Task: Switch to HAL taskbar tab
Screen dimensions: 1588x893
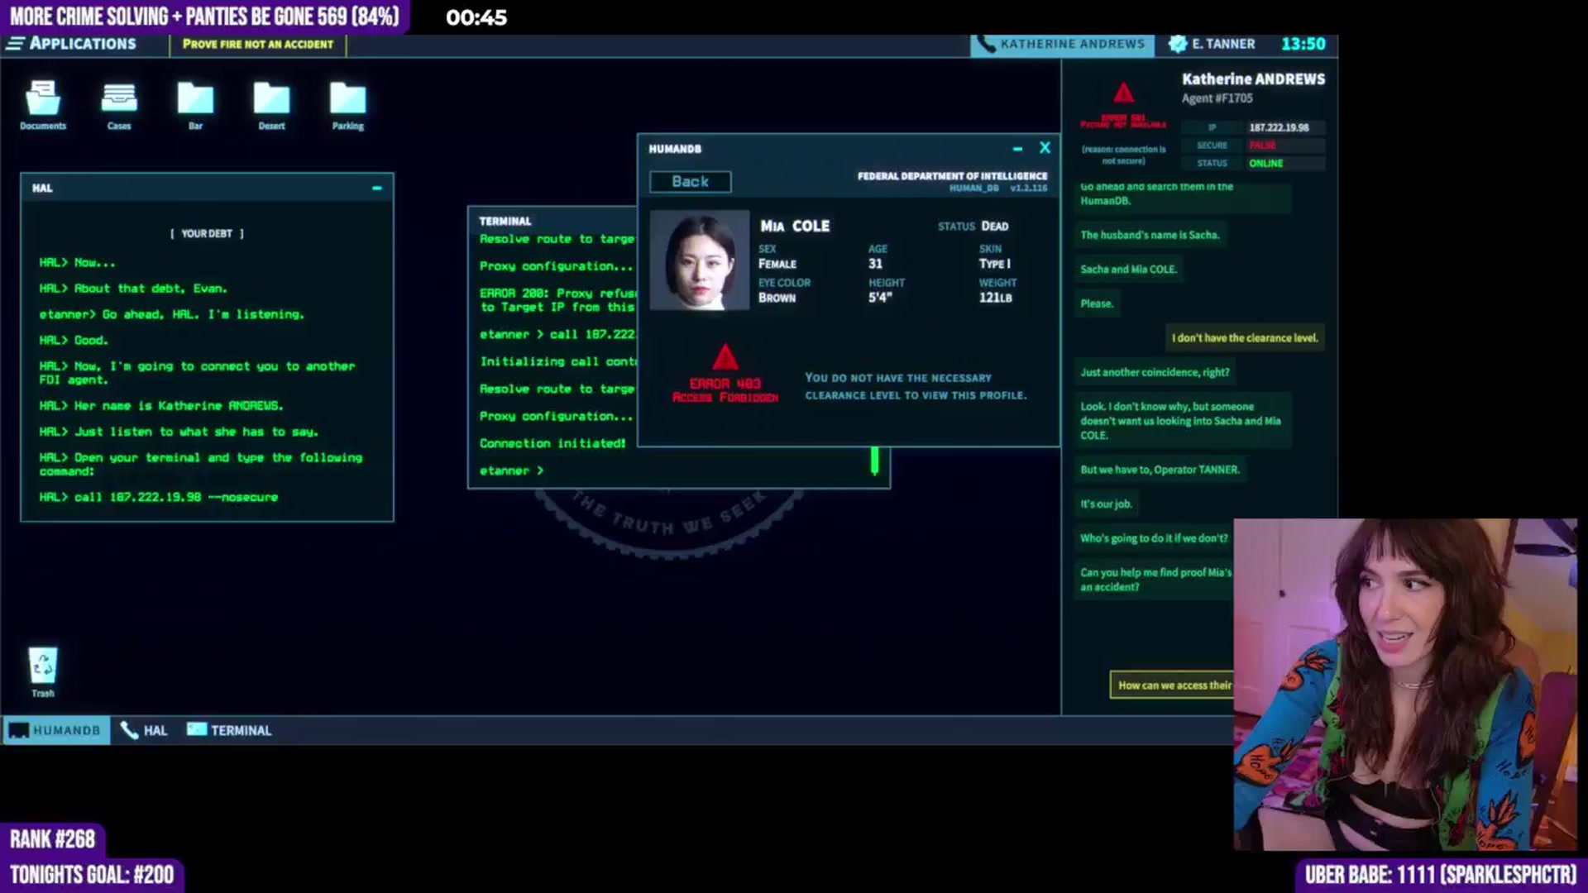Action: point(144,730)
